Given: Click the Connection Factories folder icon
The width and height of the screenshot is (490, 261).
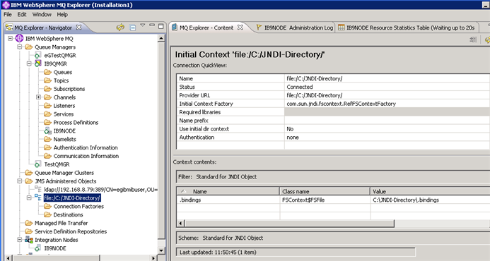Looking at the screenshot, I should click(x=47, y=207).
